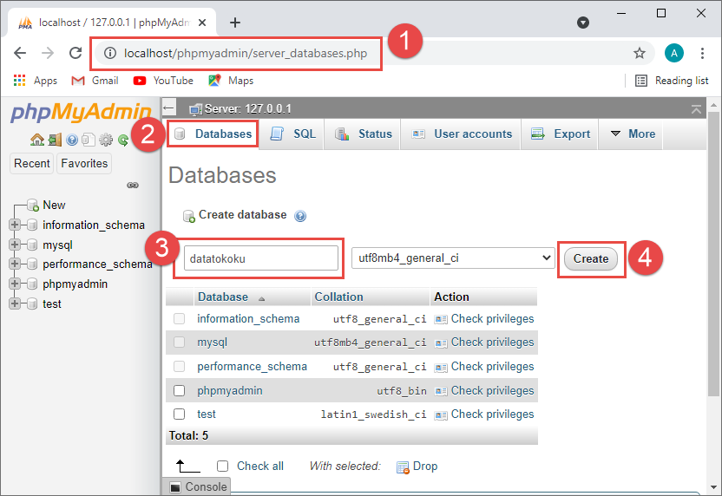Expand the mysql database tree node
The height and width of the screenshot is (496, 722).
click(15, 245)
